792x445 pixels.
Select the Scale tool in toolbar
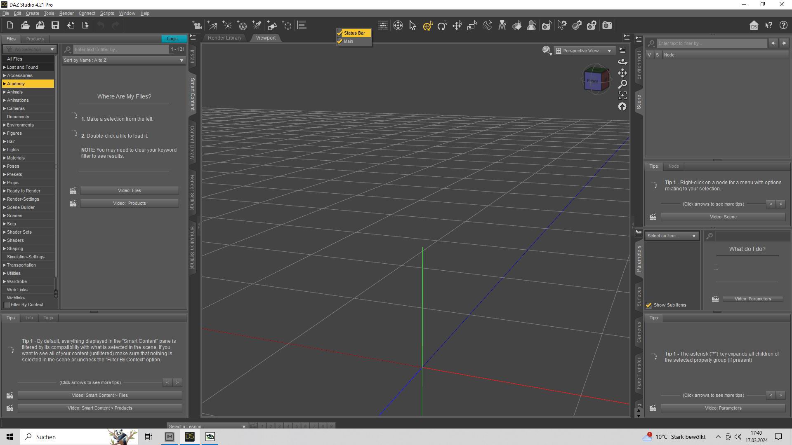click(x=472, y=26)
